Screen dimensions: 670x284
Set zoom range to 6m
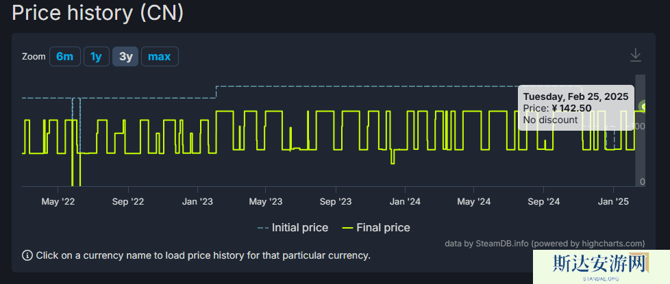tap(64, 56)
